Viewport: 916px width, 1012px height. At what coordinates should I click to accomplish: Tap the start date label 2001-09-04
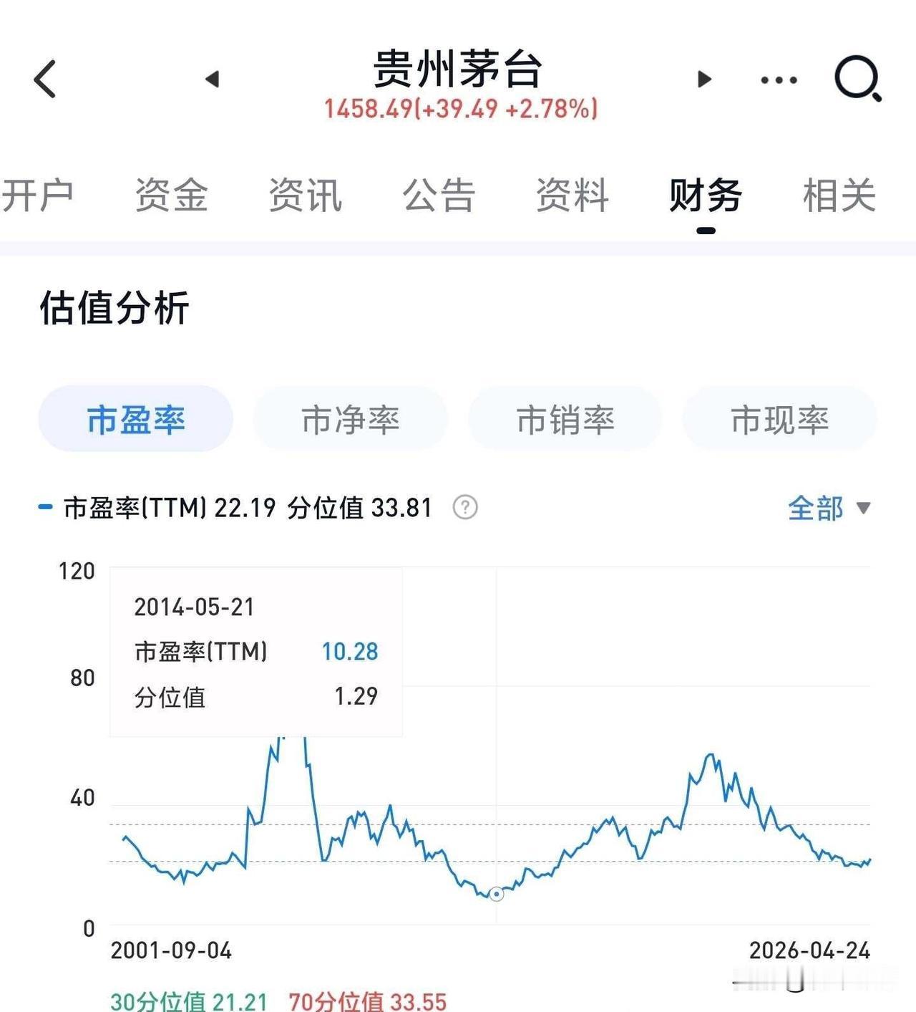point(171,951)
